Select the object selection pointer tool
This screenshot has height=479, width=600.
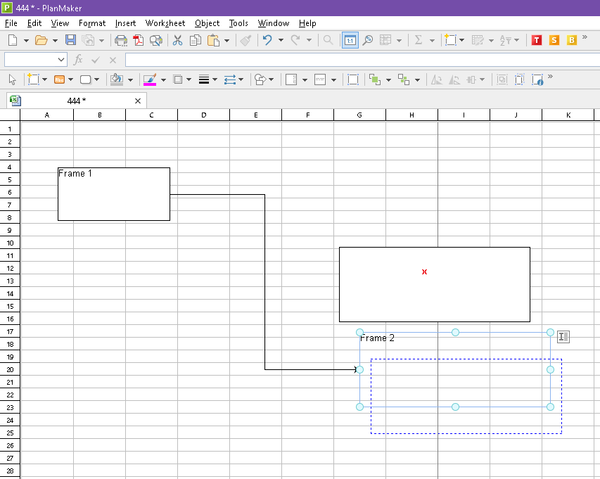[x=12, y=79]
